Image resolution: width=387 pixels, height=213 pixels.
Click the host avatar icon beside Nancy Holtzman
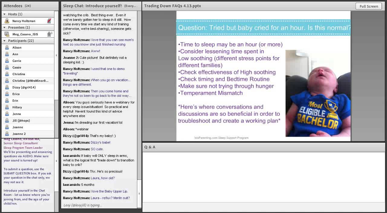(x=7, y=21)
